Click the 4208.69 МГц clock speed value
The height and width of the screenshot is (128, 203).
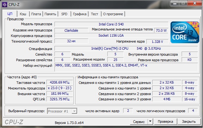pos(59,82)
